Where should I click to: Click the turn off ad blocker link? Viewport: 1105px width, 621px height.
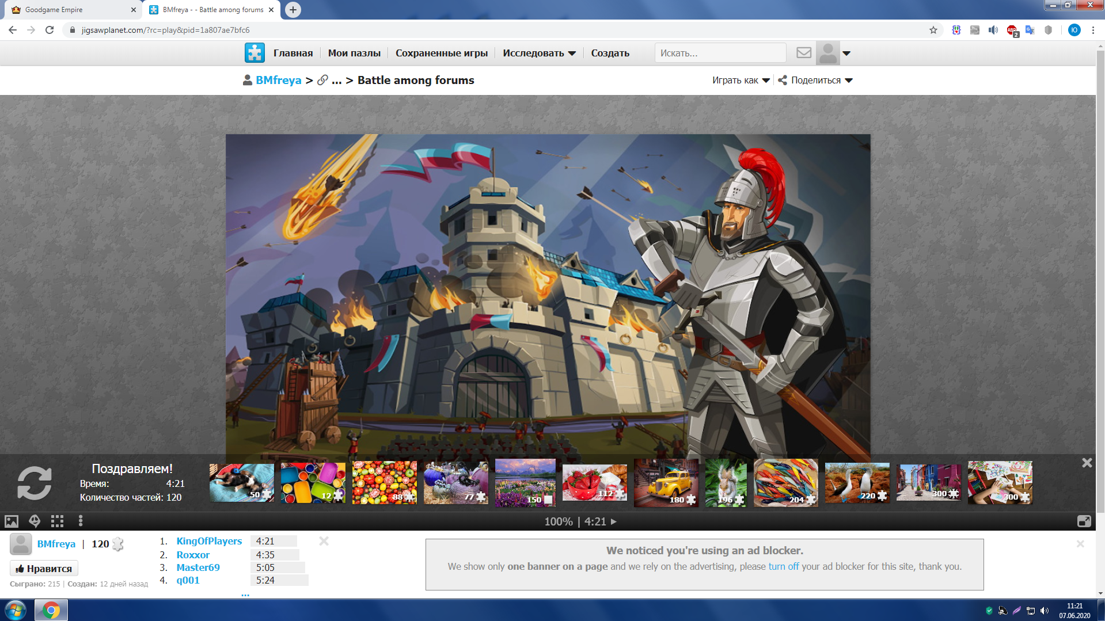tap(784, 566)
